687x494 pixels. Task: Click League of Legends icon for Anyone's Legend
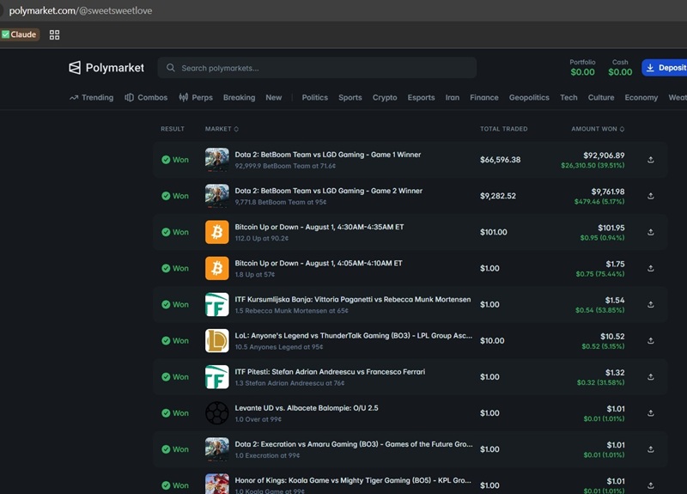217,340
